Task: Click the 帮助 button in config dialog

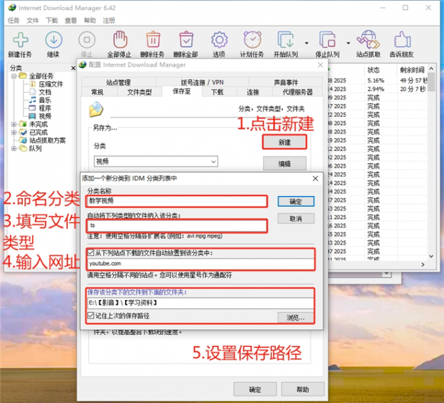Action: click(303, 390)
